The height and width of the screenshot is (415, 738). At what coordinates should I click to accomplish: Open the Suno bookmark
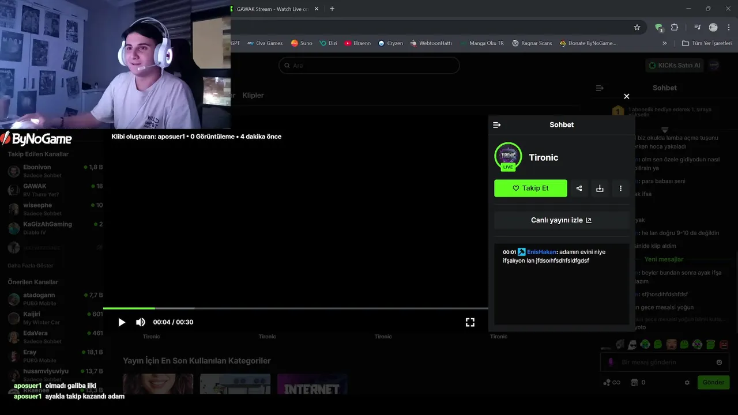pos(302,43)
